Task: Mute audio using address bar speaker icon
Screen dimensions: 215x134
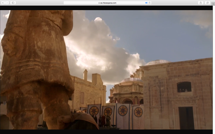Action: click(146, 3)
